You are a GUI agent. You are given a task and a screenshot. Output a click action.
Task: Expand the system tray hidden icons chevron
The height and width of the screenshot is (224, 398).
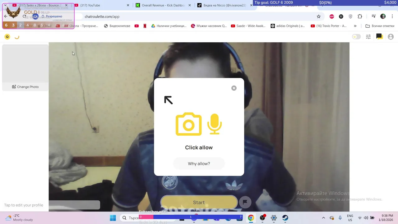(323, 218)
